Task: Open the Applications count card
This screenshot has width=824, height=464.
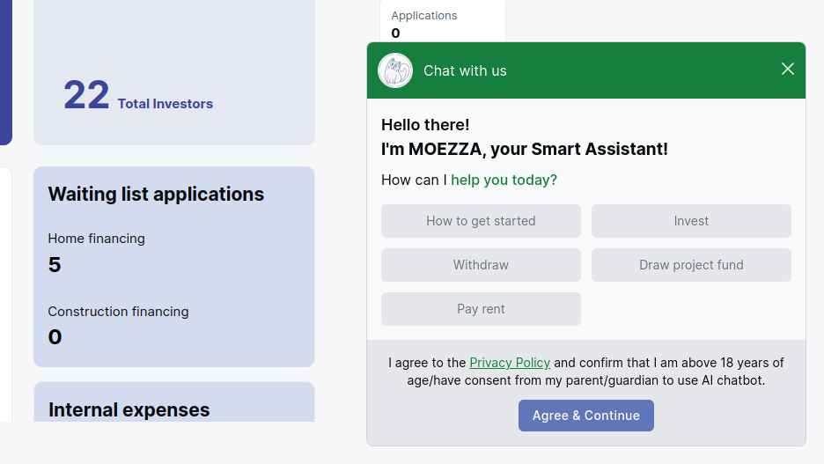Action: [x=443, y=21]
